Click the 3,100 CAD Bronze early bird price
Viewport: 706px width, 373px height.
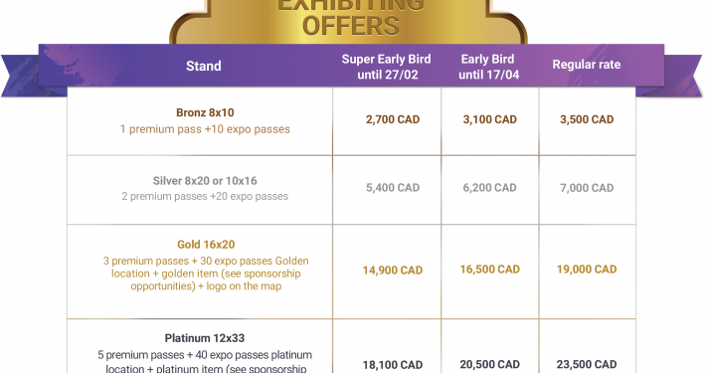pyautogui.click(x=490, y=119)
